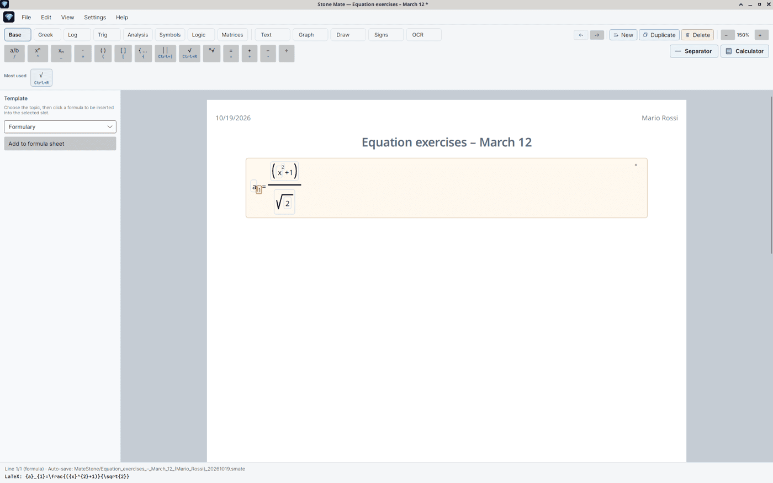
Task: Click the subscript 1 slot in the formula
Action: tap(259, 190)
